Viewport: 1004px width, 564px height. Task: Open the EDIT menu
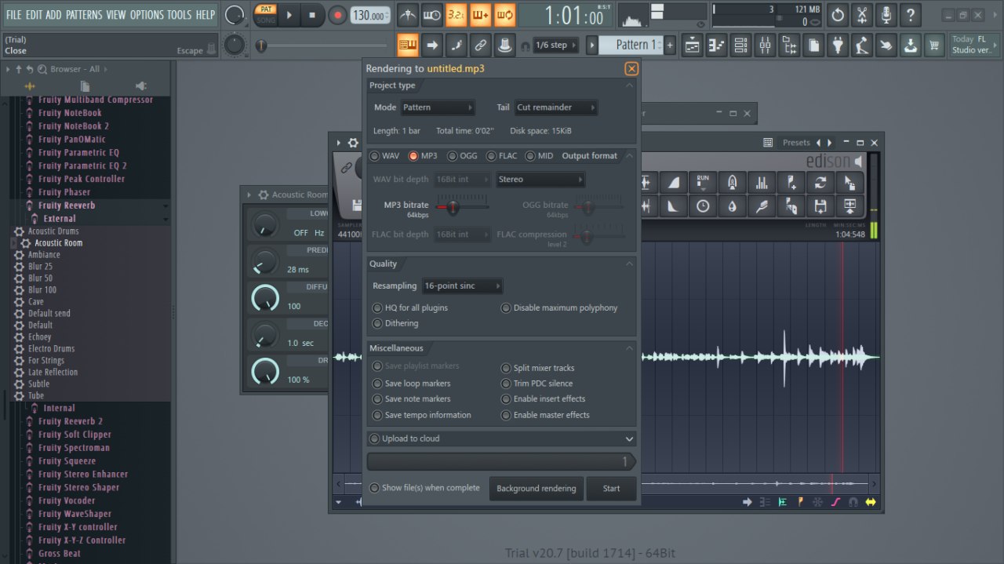pyautogui.click(x=34, y=15)
